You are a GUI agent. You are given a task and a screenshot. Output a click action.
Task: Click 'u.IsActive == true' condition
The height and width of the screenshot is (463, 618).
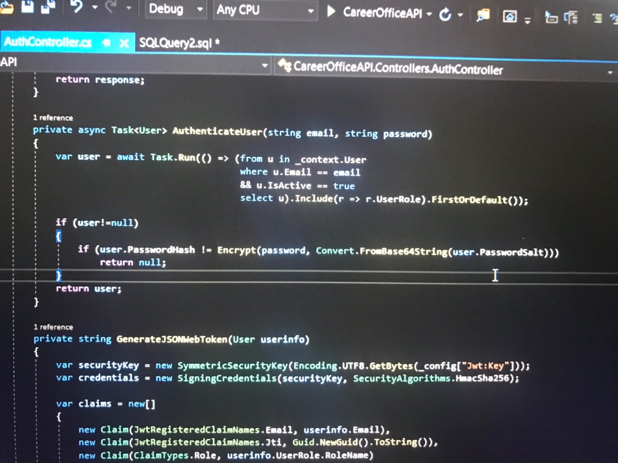(x=306, y=185)
